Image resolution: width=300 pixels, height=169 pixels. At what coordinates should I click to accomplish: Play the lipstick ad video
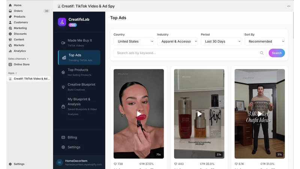coord(139,114)
